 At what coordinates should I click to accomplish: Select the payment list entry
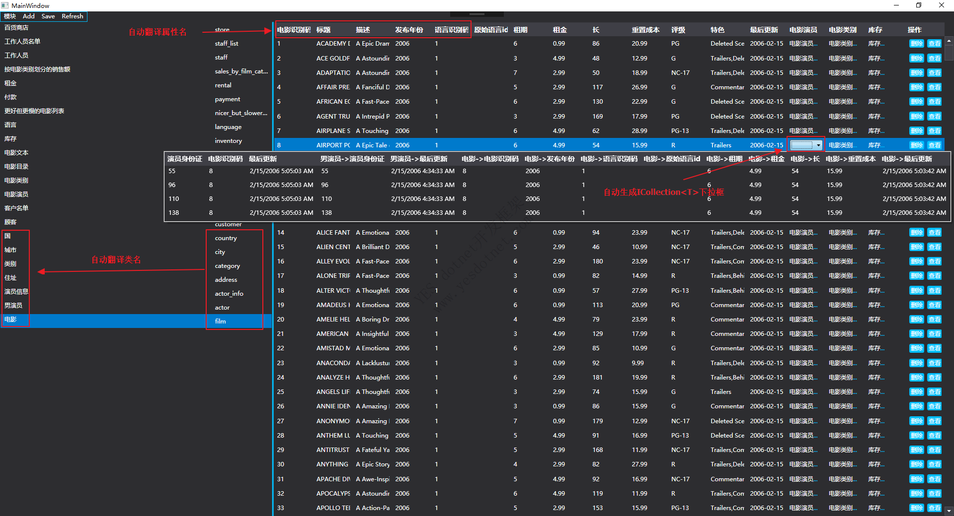point(228,99)
